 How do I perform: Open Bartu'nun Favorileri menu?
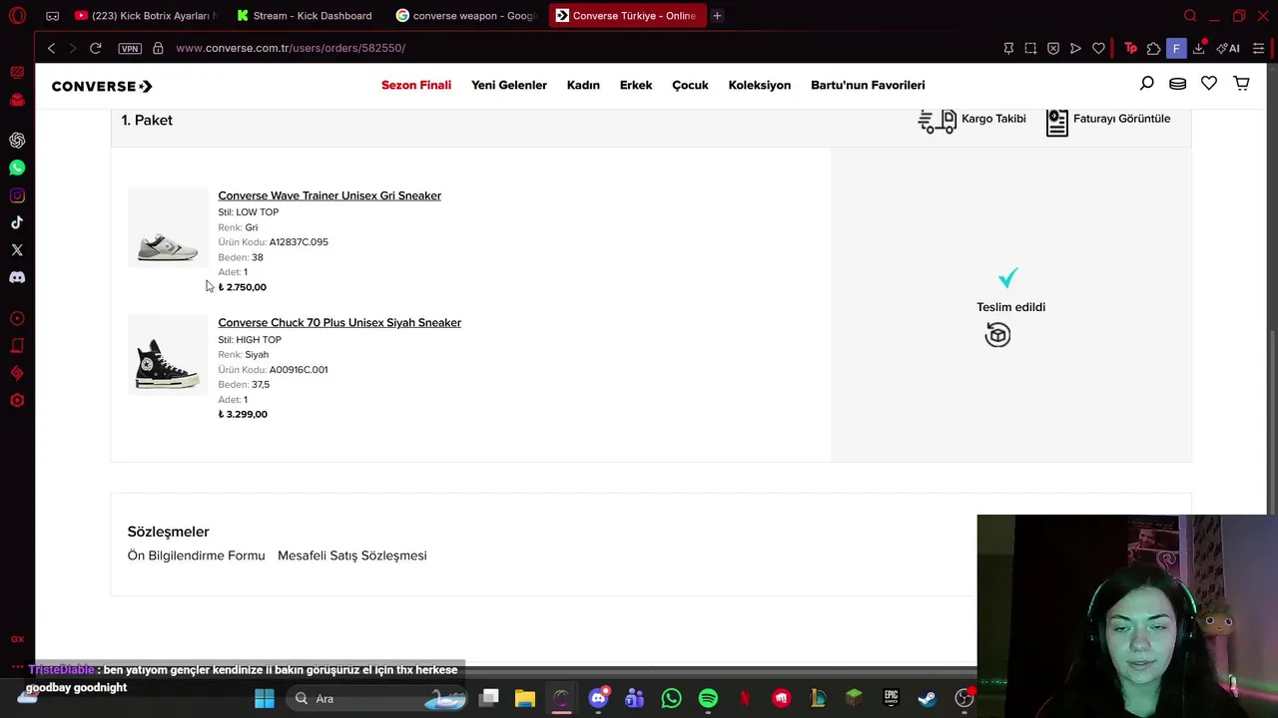tap(868, 85)
